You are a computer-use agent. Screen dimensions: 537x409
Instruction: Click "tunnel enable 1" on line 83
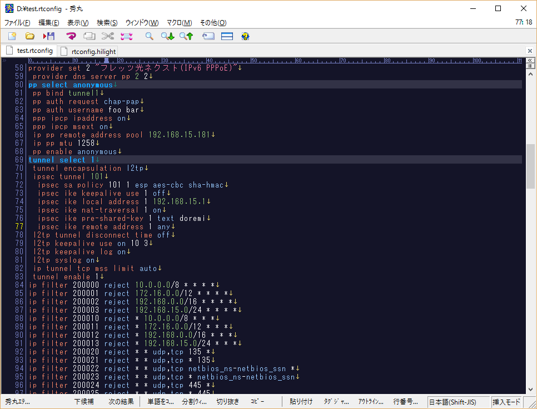pyautogui.click(x=66, y=277)
